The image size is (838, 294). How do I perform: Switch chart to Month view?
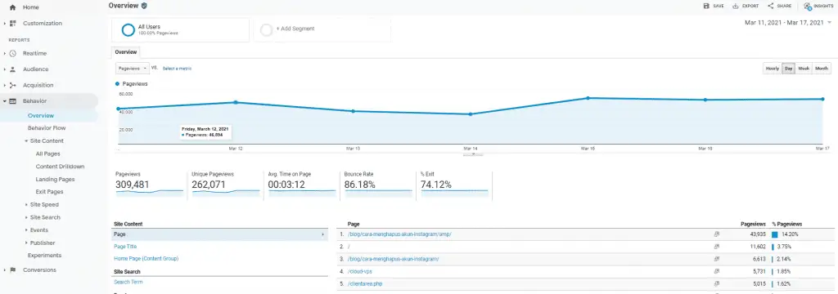(822, 69)
